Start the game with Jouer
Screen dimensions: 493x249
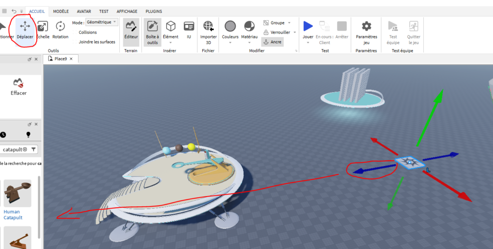click(308, 29)
